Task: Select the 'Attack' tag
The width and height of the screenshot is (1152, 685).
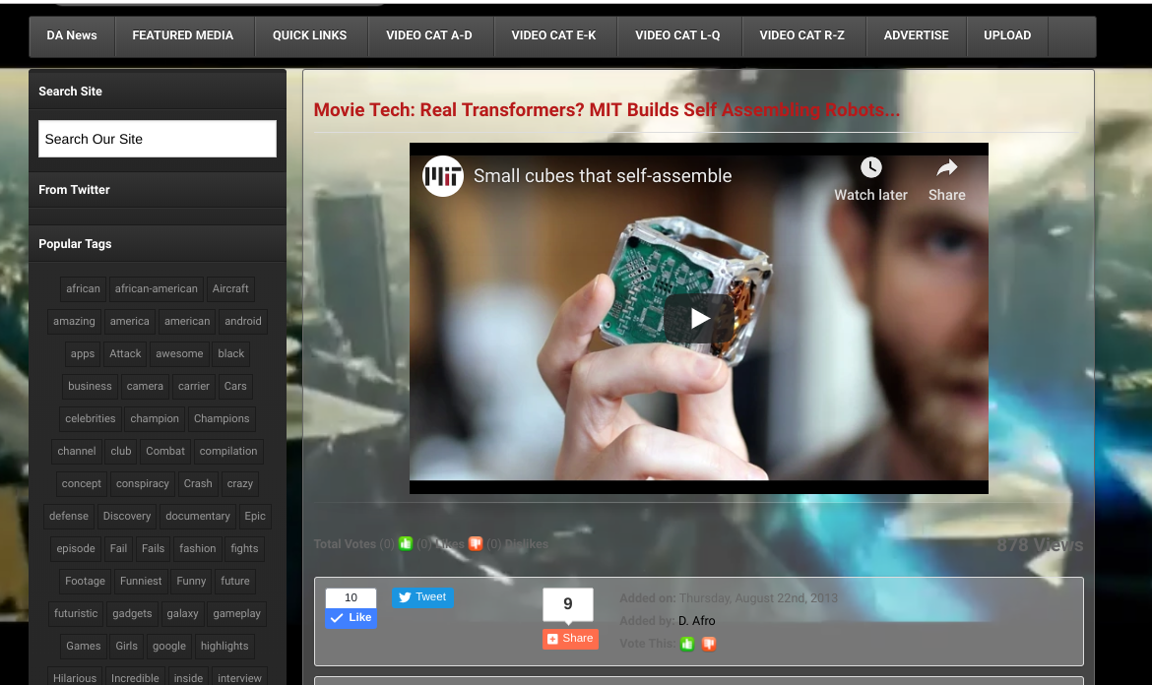Action: pos(125,354)
